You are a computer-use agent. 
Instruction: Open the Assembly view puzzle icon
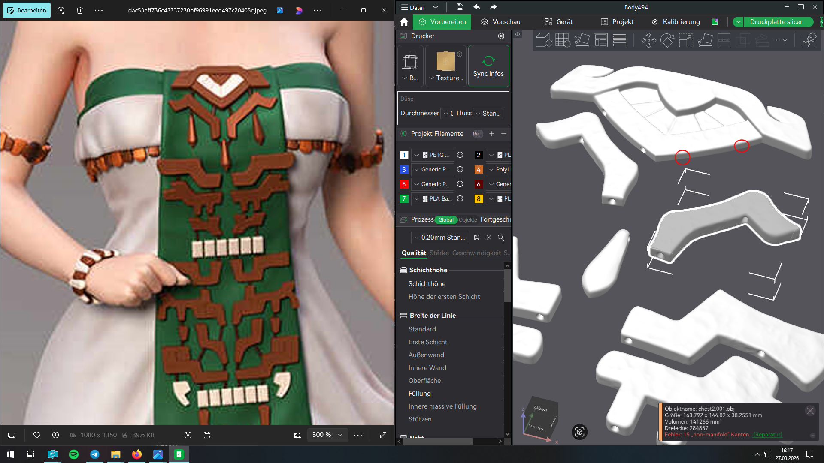809,40
